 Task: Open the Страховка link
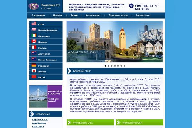(x=38, y=126)
